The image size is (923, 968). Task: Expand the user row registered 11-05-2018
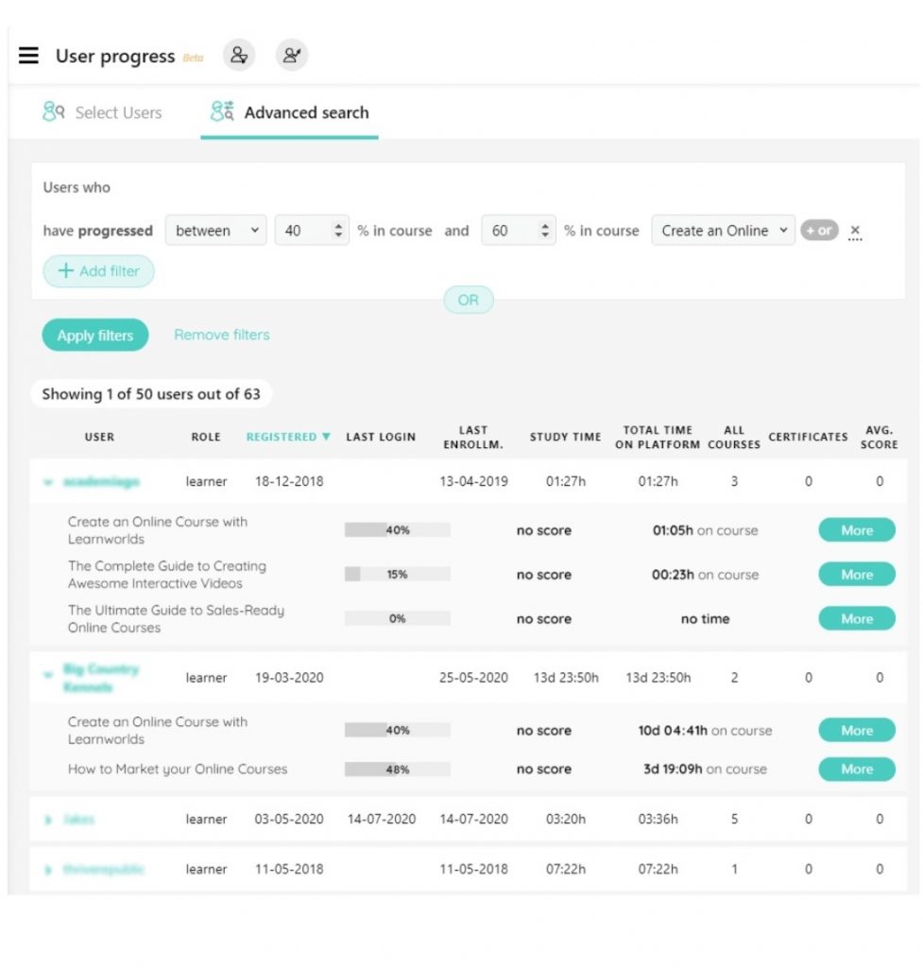pyautogui.click(x=47, y=870)
